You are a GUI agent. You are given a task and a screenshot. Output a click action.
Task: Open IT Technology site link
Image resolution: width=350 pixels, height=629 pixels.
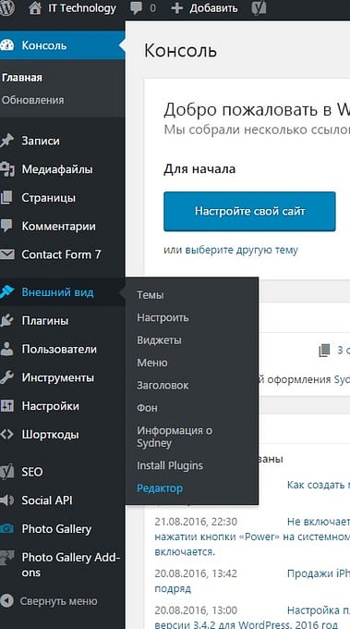coord(82,8)
